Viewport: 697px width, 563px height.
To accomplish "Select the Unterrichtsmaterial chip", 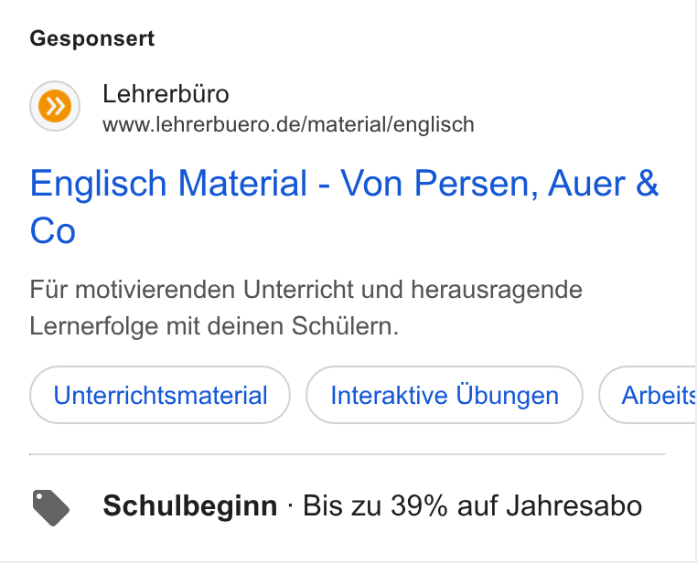I will (160, 395).
